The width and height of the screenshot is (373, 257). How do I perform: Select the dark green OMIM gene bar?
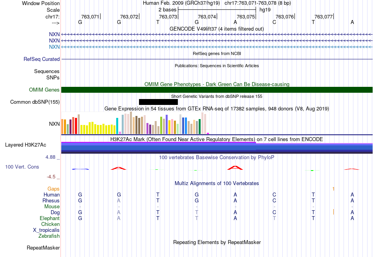tap(217, 90)
